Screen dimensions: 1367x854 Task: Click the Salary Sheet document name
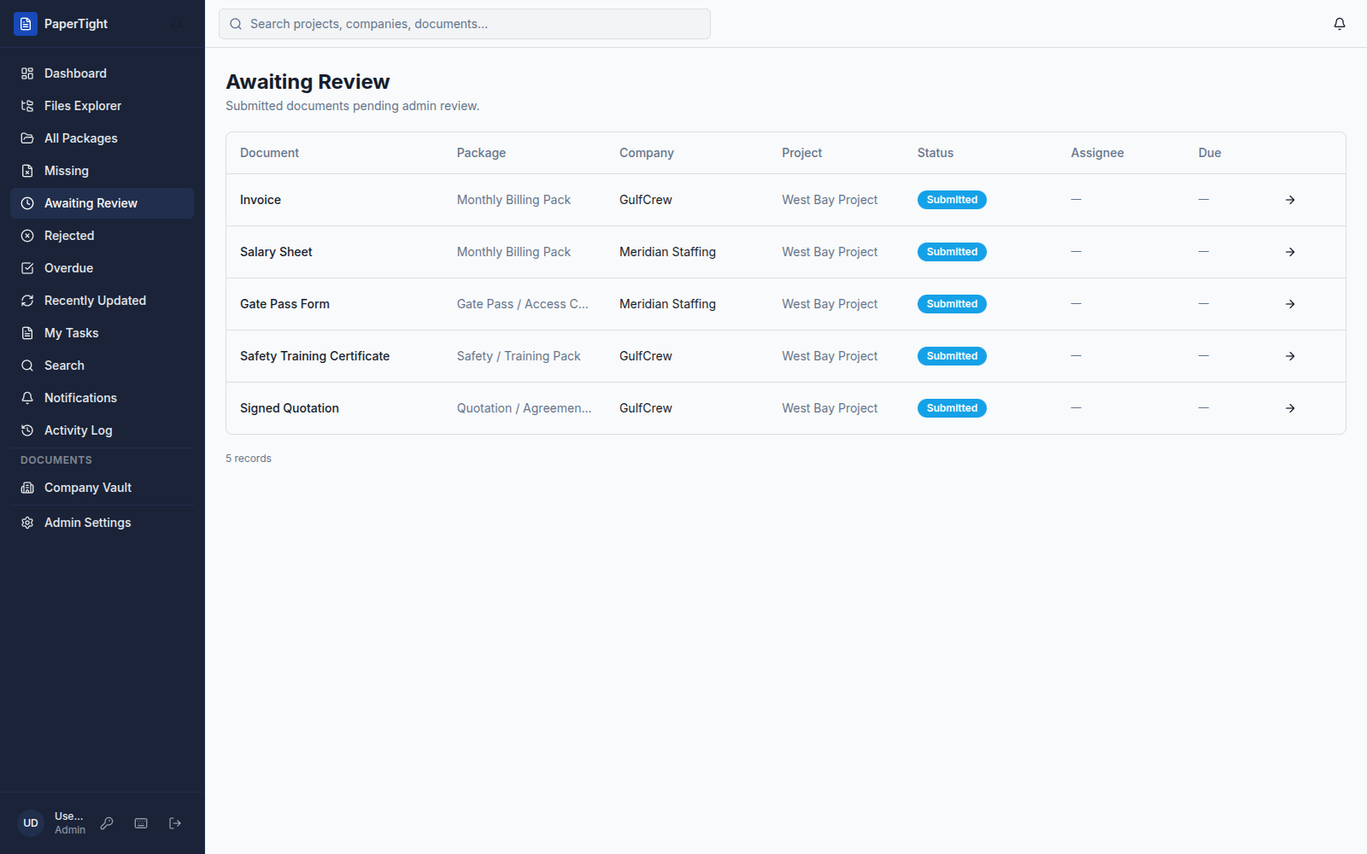click(x=276, y=252)
